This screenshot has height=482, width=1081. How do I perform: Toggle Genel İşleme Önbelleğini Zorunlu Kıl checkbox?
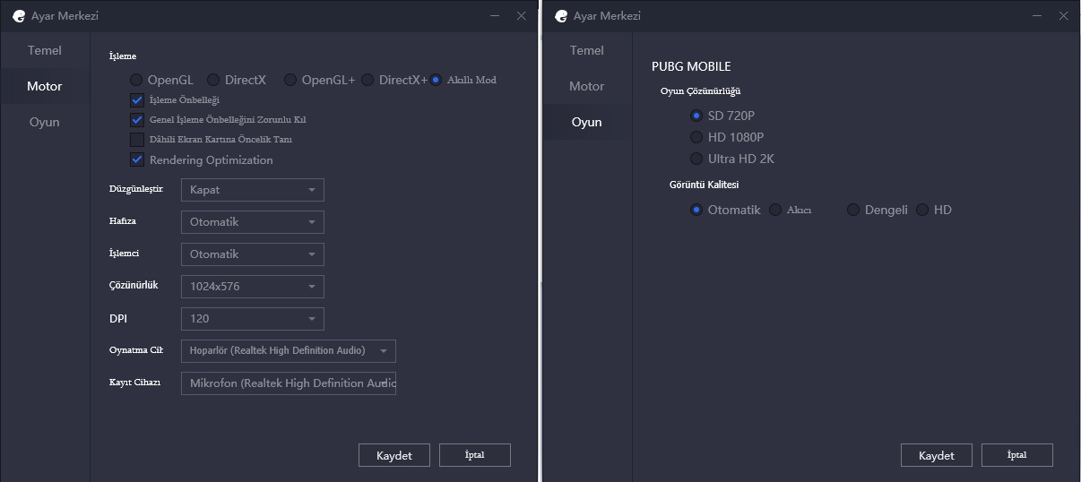[x=137, y=119]
